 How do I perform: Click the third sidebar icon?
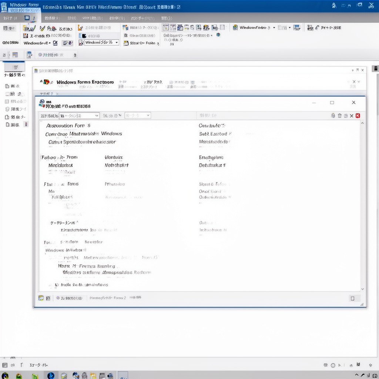click(7, 101)
